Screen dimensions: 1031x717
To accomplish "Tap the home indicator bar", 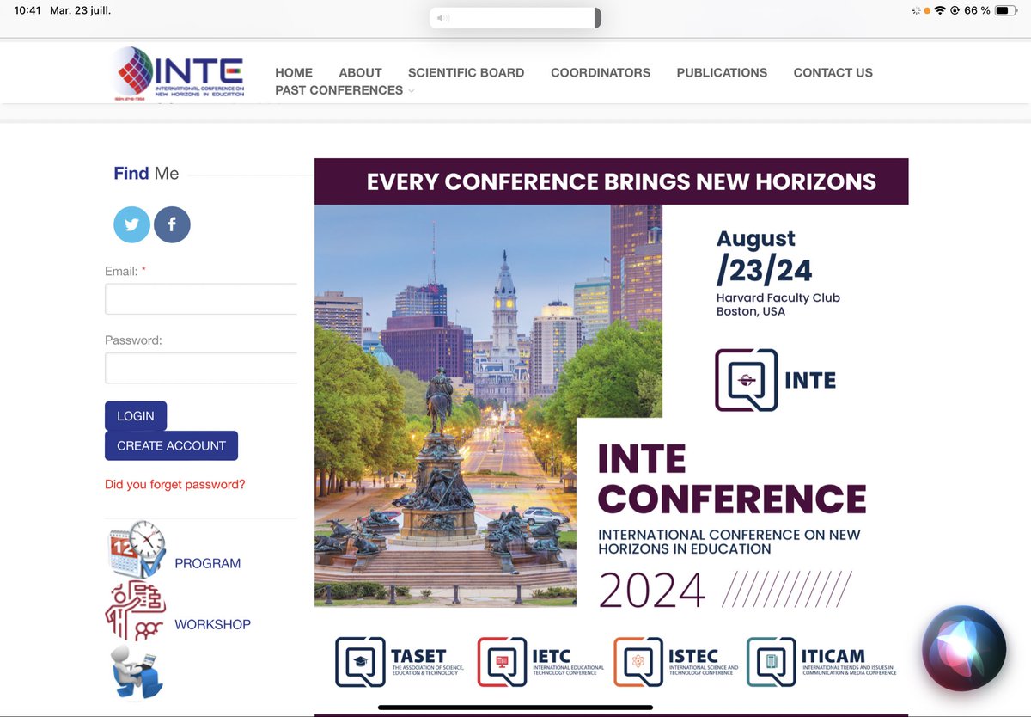I will click(515, 709).
